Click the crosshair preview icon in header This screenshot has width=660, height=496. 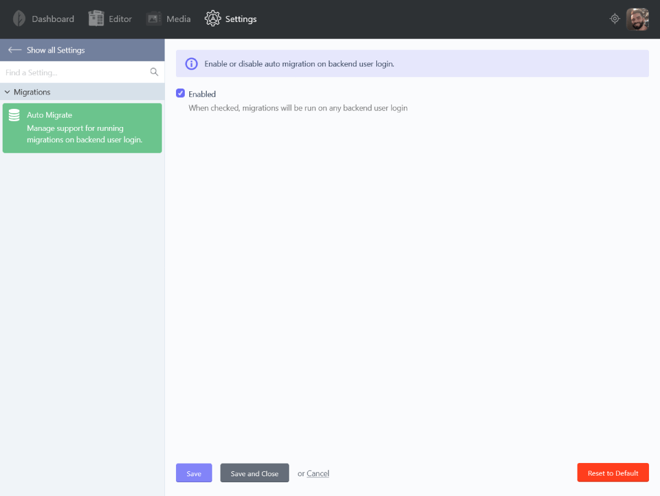coord(615,19)
